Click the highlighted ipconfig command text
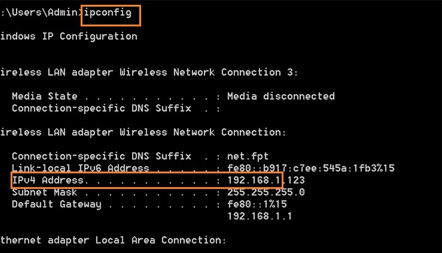 (x=110, y=13)
